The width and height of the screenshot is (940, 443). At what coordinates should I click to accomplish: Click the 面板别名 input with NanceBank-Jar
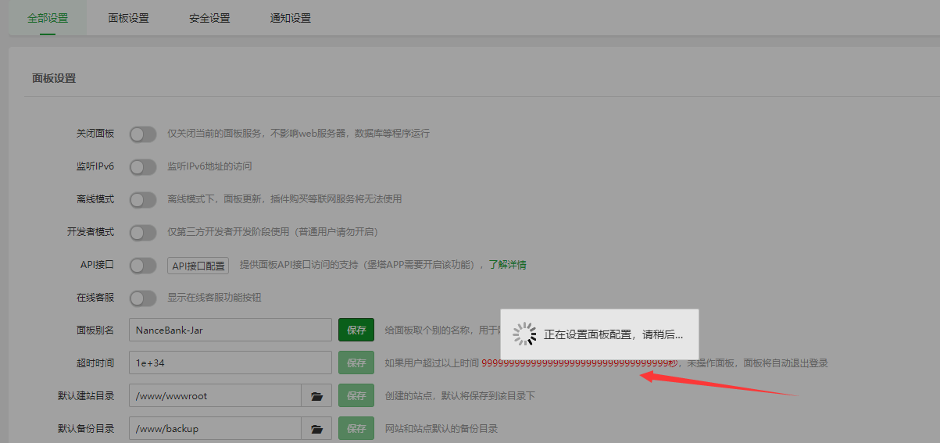(x=231, y=330)
